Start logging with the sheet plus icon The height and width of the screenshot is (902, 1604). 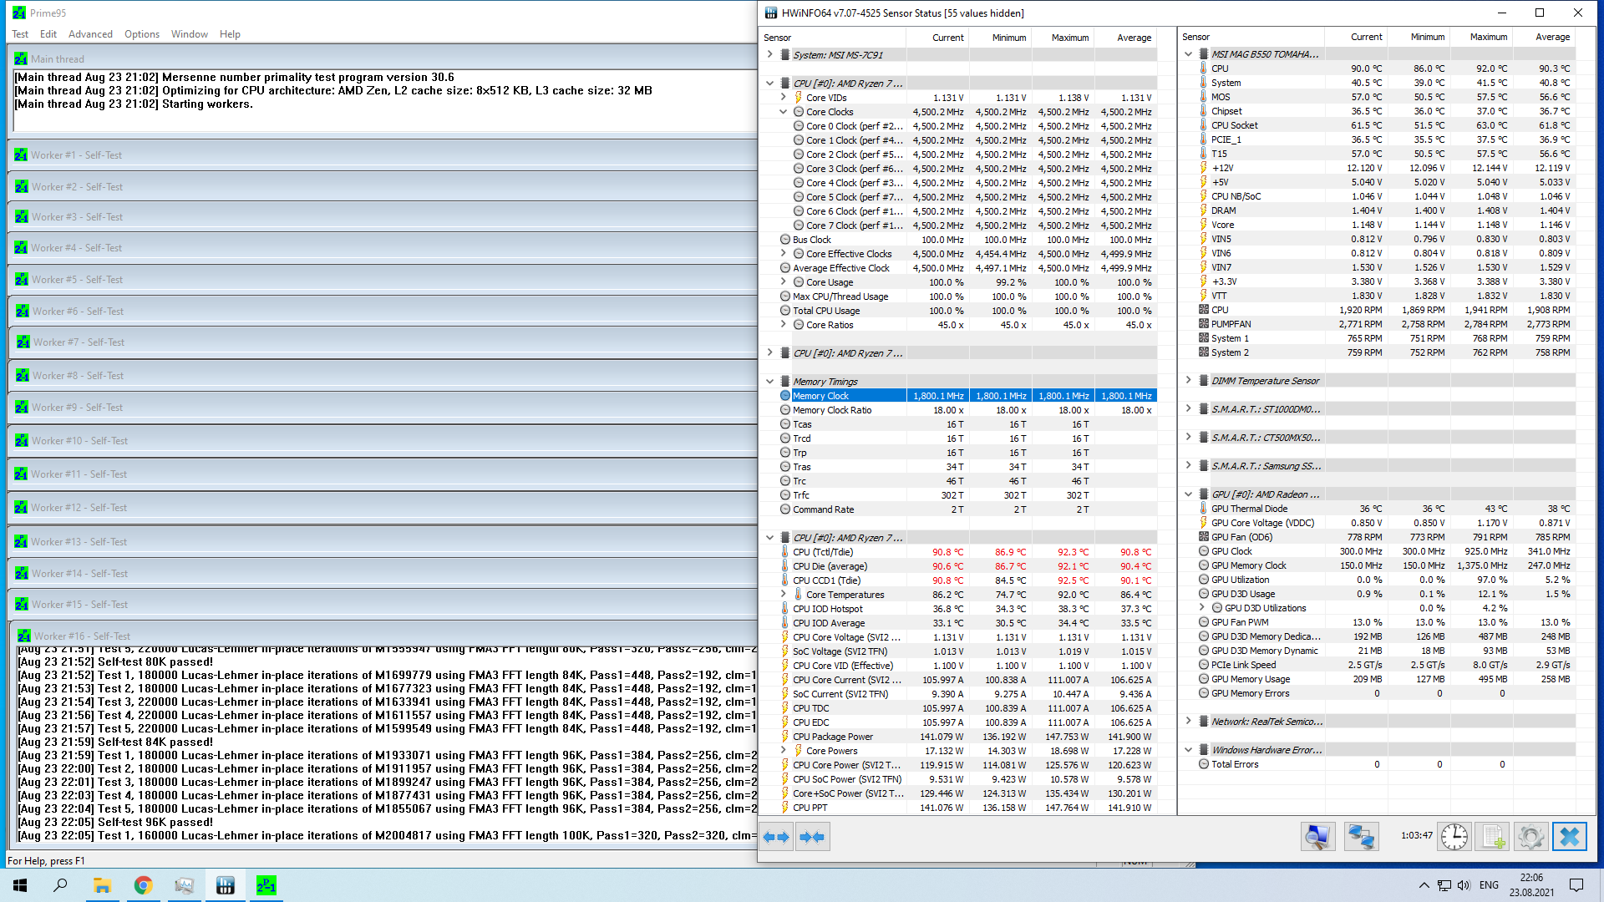(1494, 836)
